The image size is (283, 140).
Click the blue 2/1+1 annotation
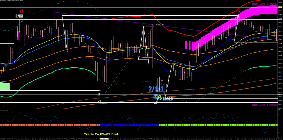tap(156, 89)
